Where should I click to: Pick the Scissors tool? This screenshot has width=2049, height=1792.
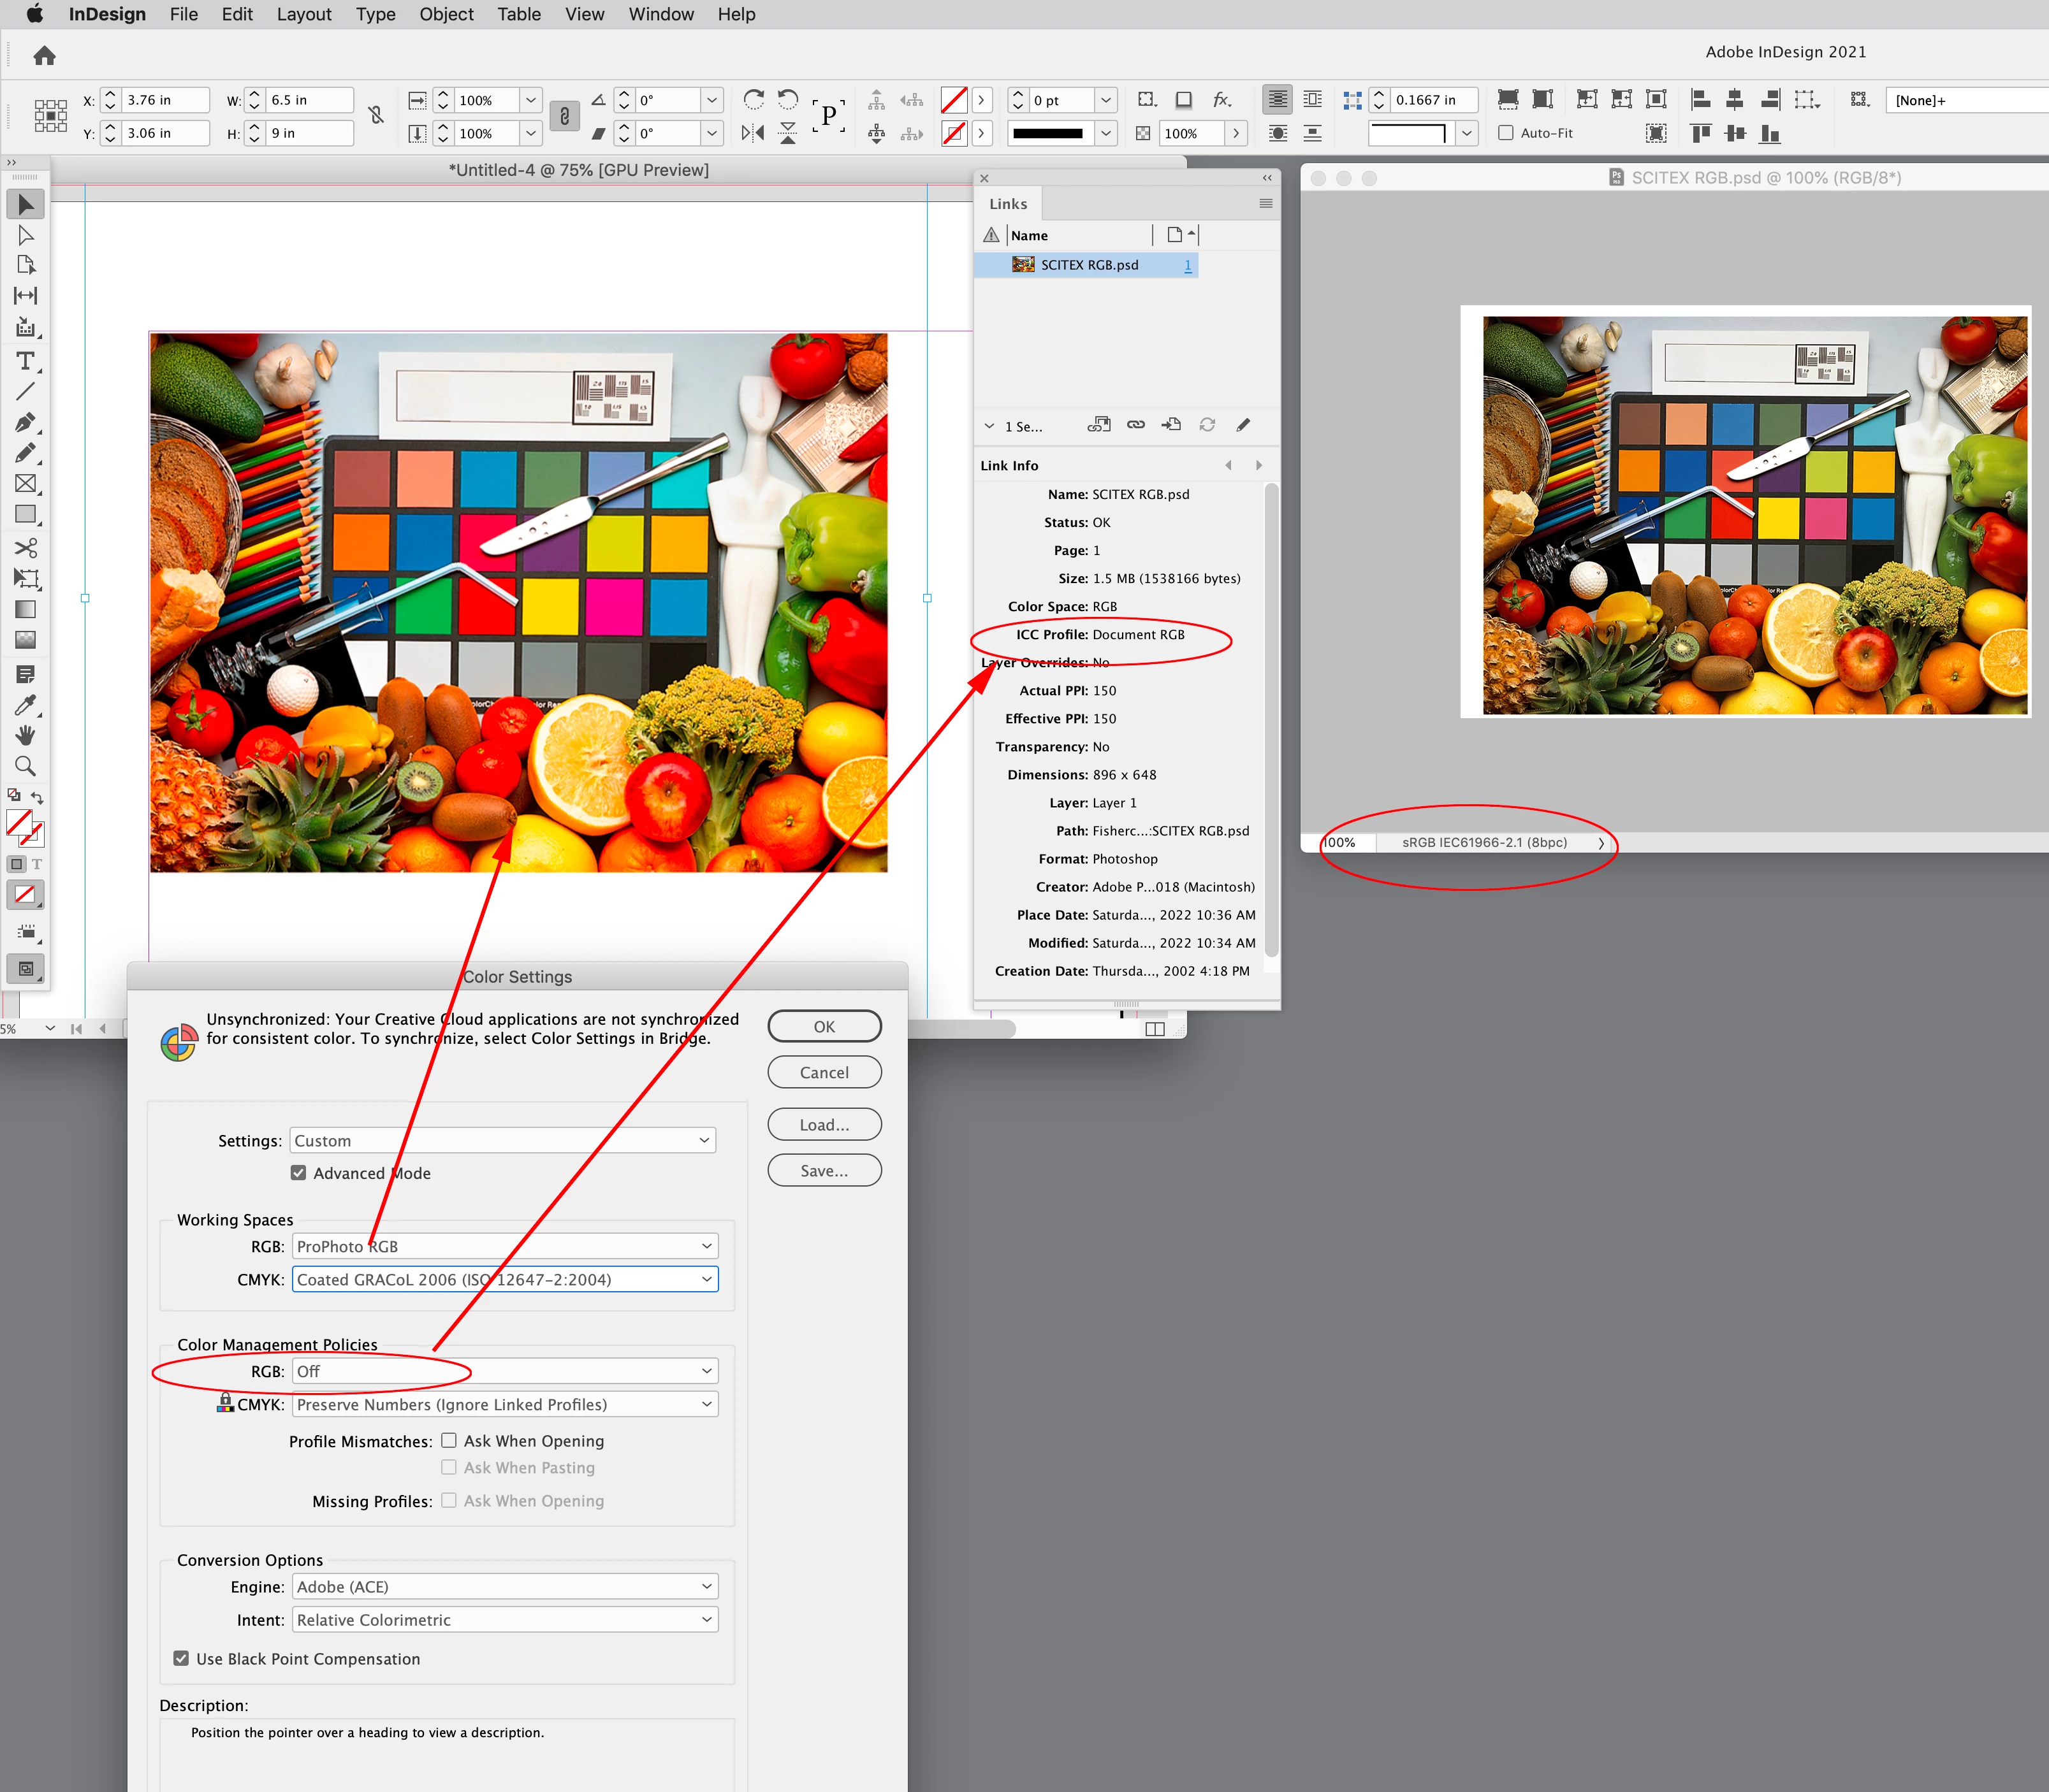[25, 548]
